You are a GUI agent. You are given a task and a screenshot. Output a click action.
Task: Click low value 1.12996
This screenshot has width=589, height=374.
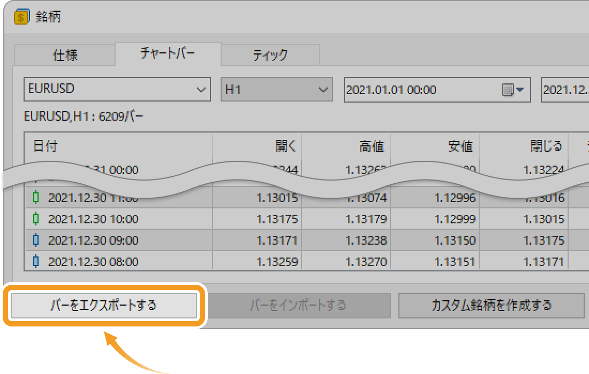pyautogui.click(x=455, y=198)
